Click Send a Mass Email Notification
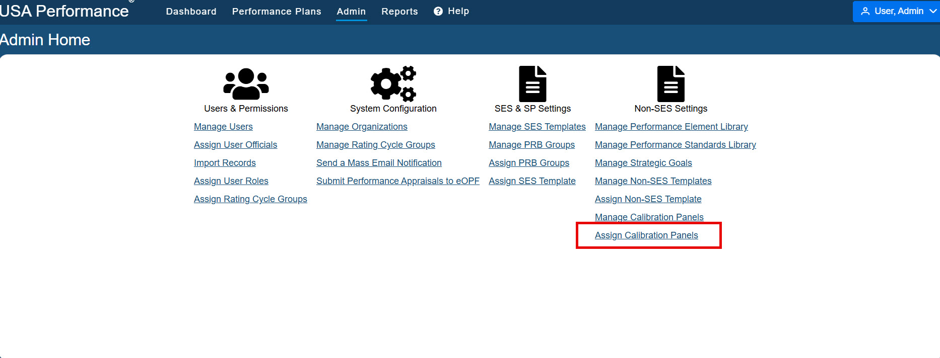Viewport: 940px width, 358px height. point(379,163)
